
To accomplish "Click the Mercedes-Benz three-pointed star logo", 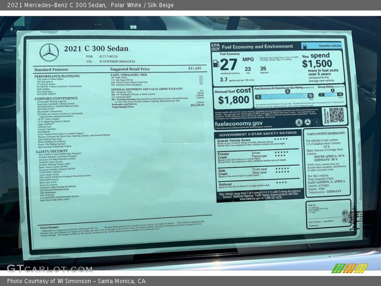I will pyautogui.click(x=49, y=52).
